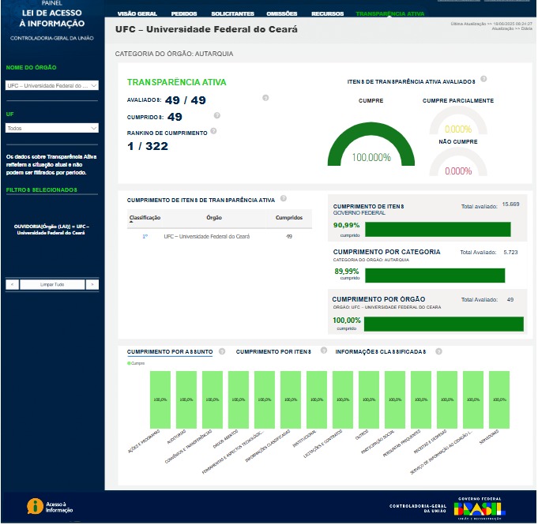Expand the UF Todos dropdown

pyautogui.click(x=52, y=128)
